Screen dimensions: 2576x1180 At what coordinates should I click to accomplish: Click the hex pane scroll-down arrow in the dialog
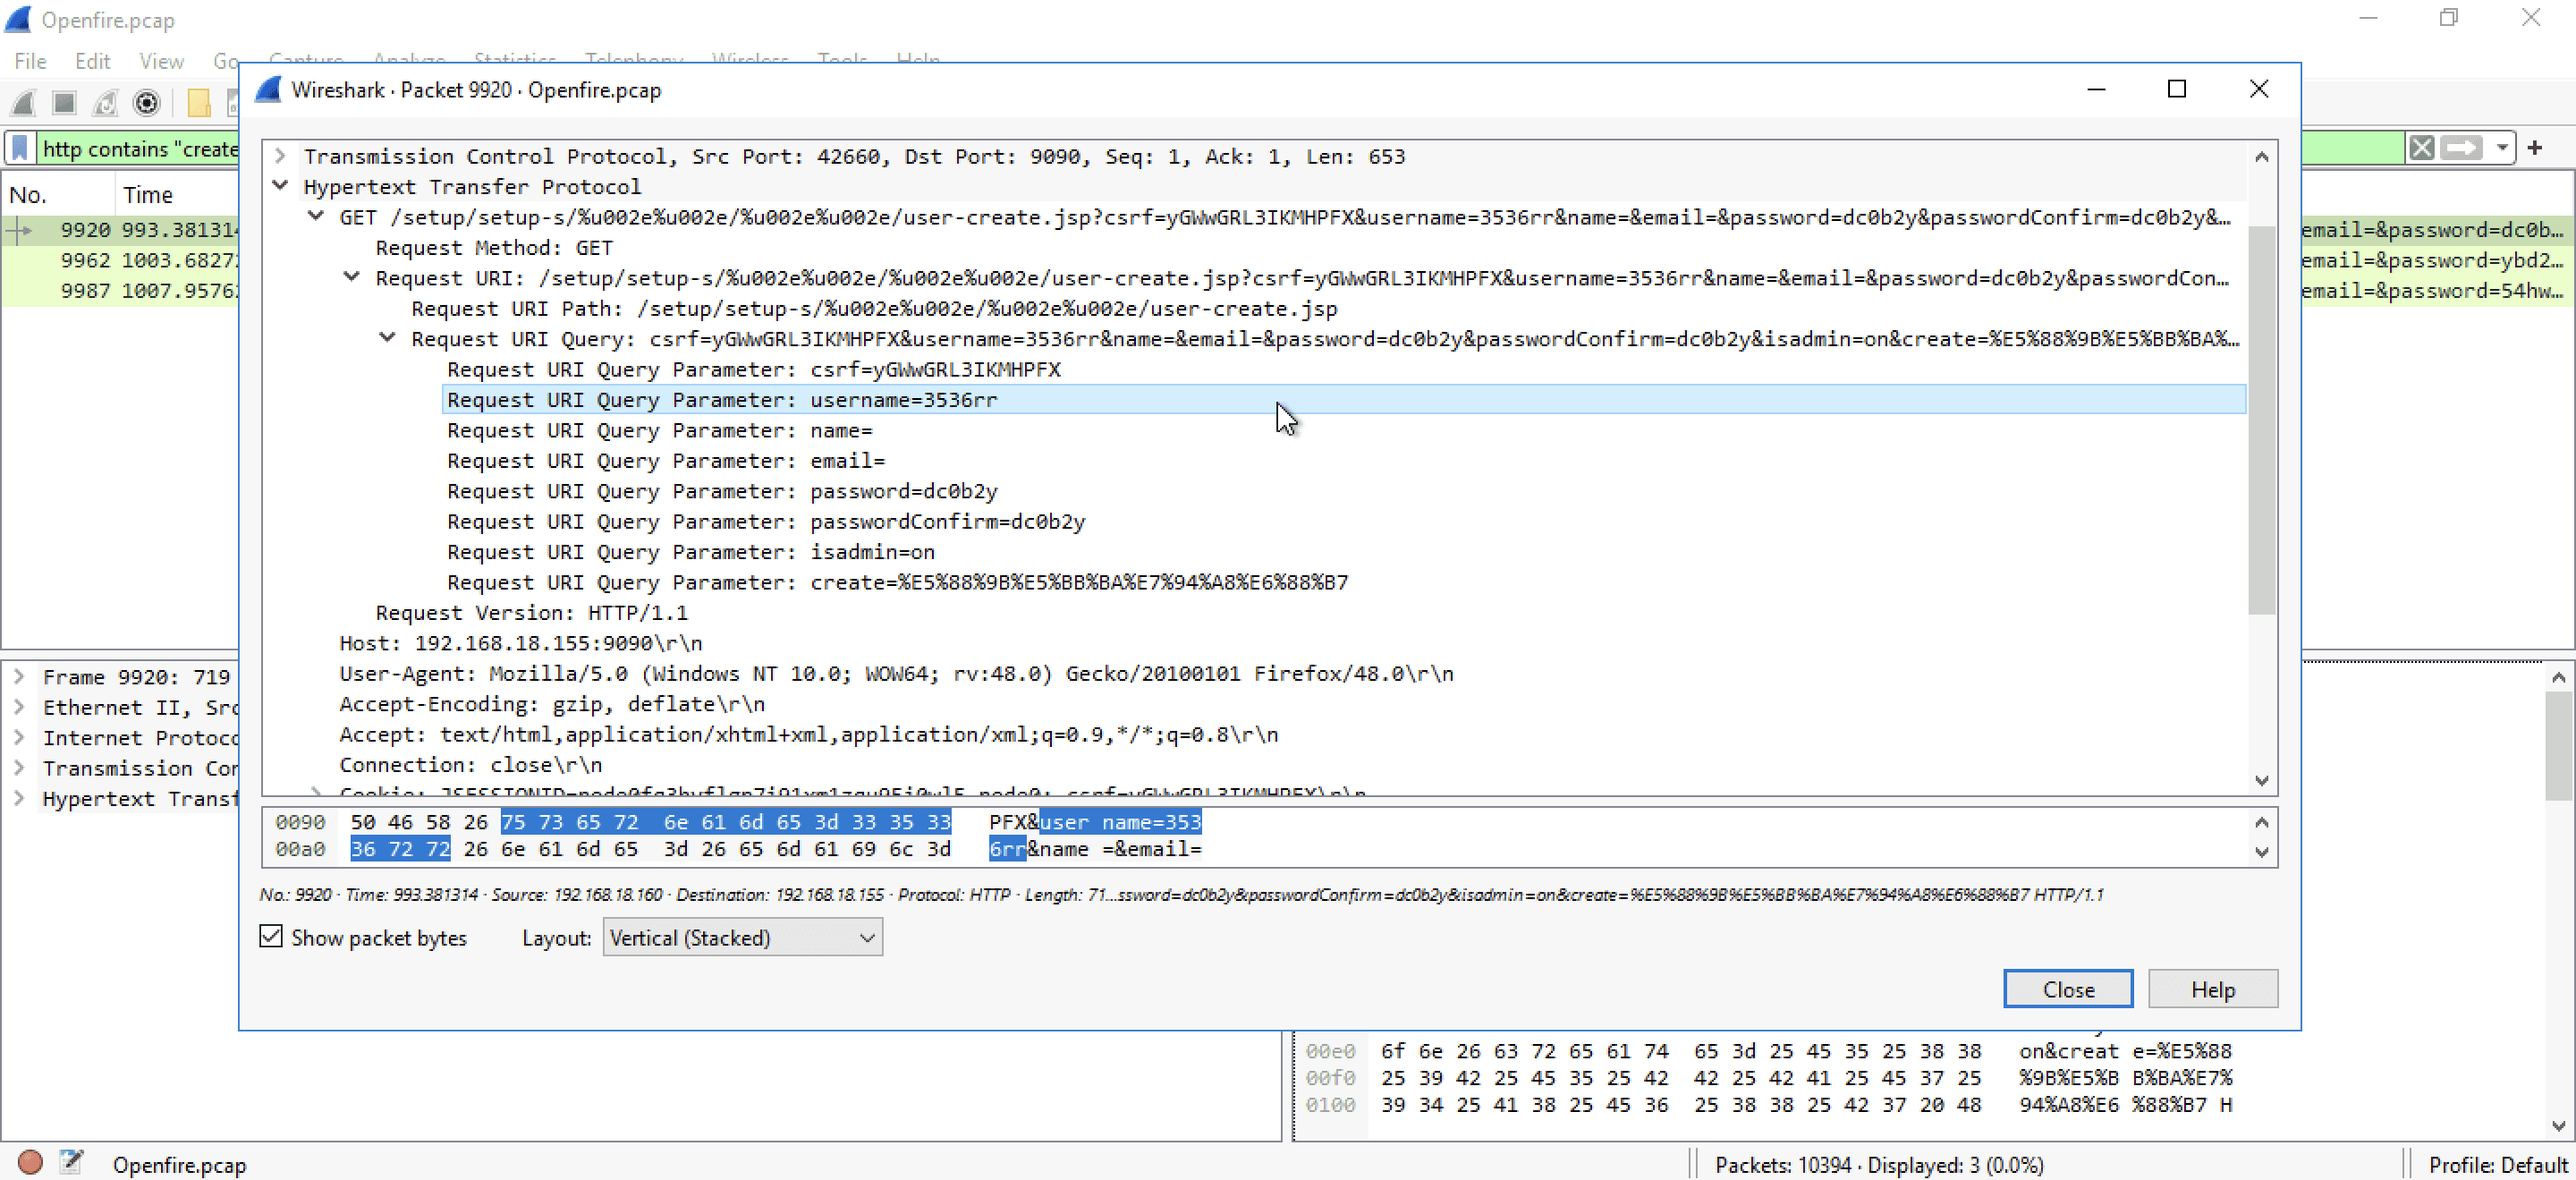(x=2261, y=852)
